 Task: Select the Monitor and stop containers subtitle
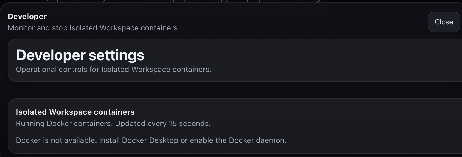pyautogui.click(x=94, y=28)
